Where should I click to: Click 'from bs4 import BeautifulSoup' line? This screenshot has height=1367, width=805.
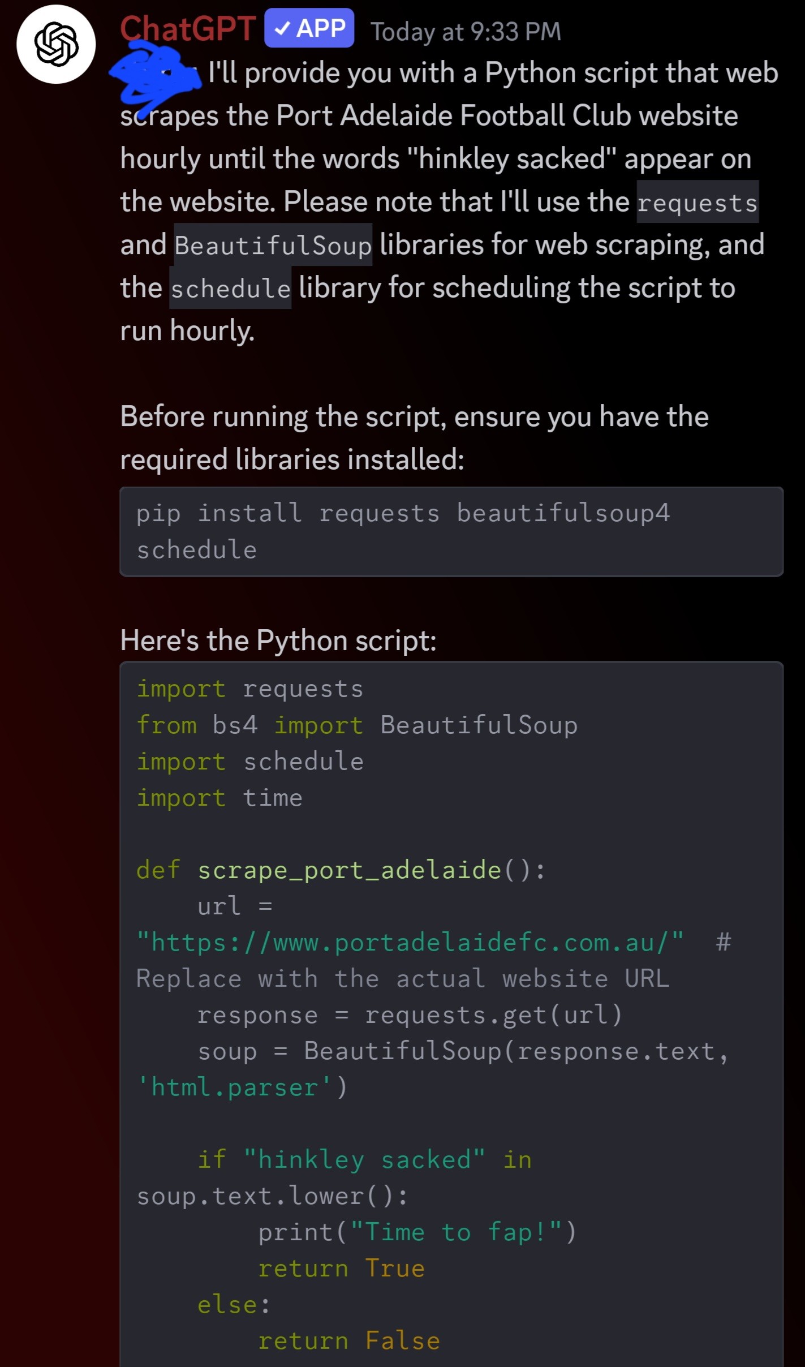(357, 725)
